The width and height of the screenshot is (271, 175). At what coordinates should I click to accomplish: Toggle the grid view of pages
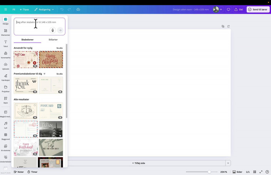coord(255,172)
